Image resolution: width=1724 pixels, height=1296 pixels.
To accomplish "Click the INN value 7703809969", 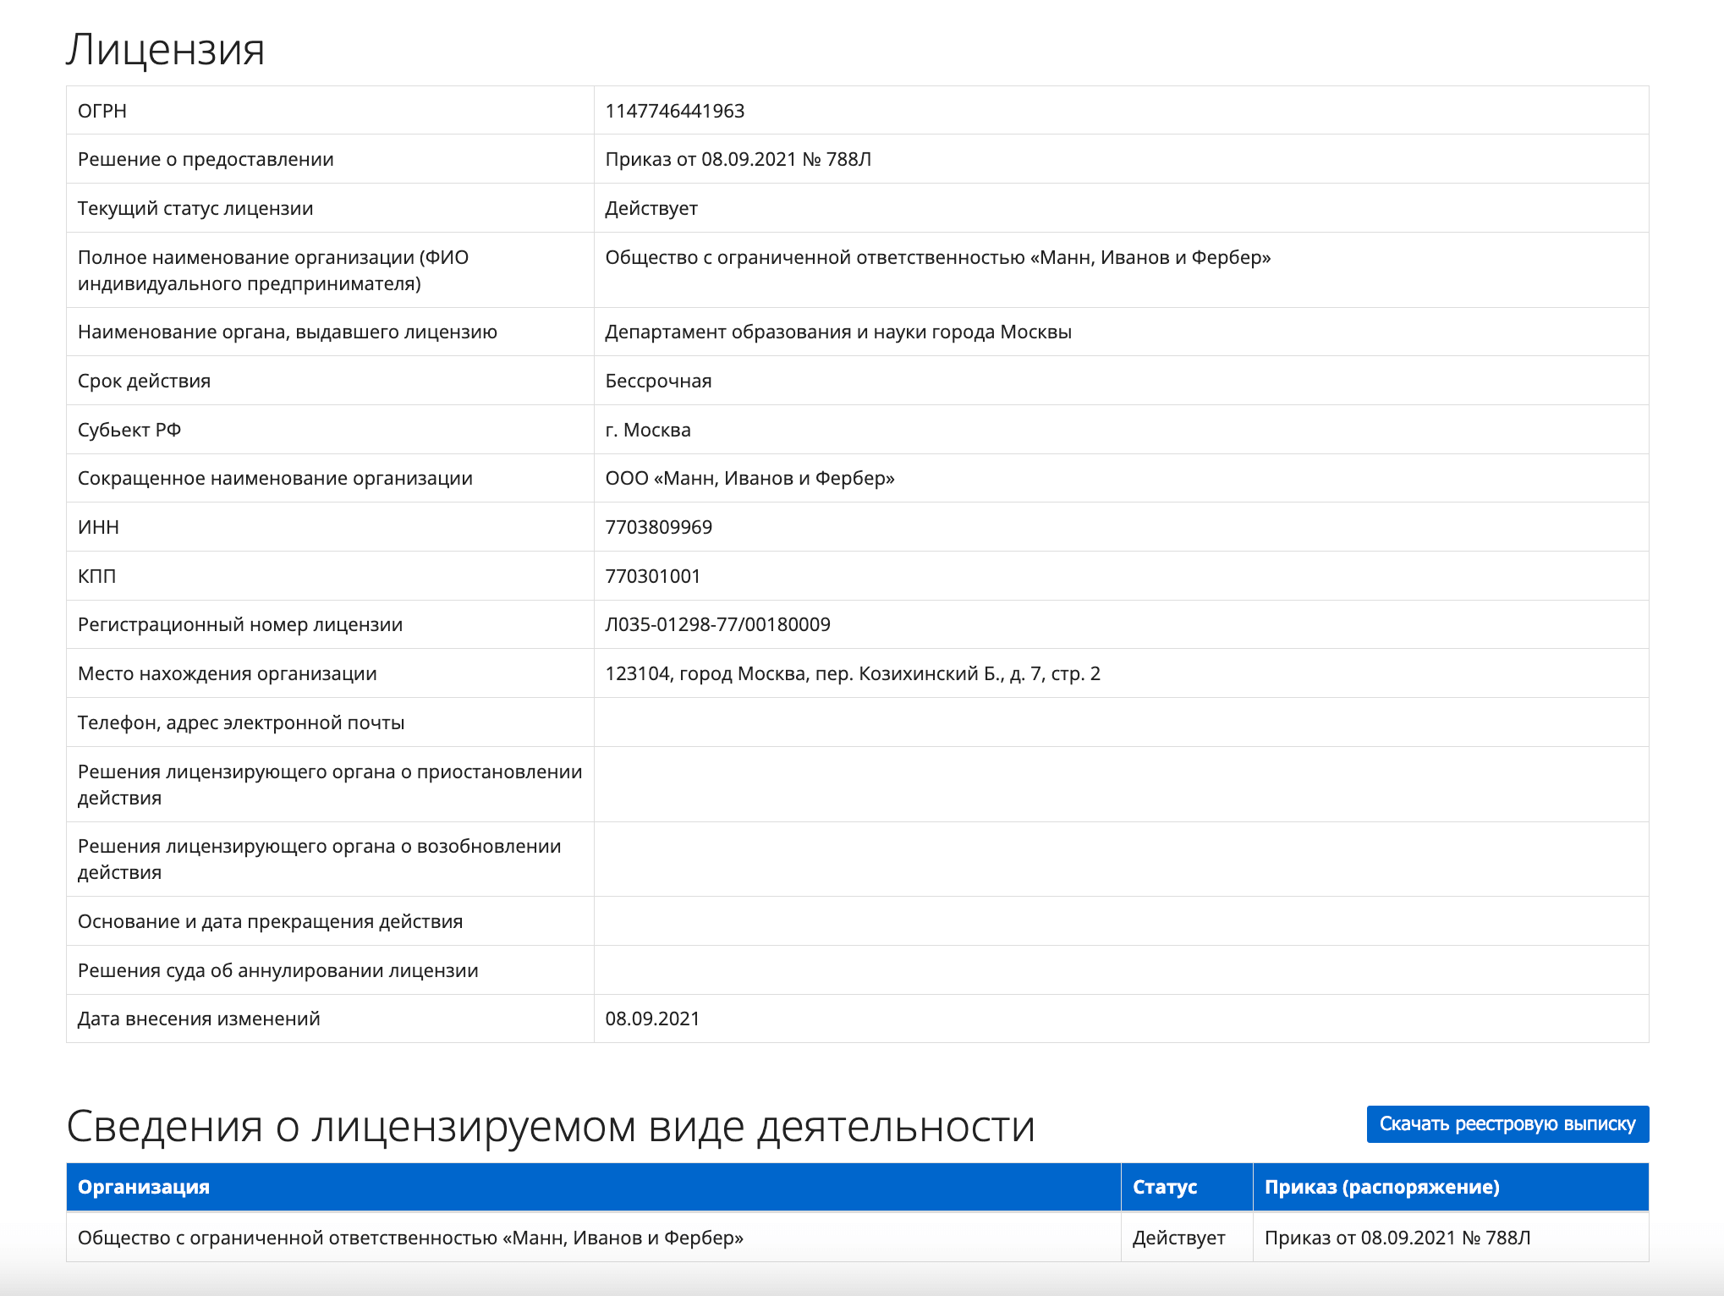I will 659,527.
